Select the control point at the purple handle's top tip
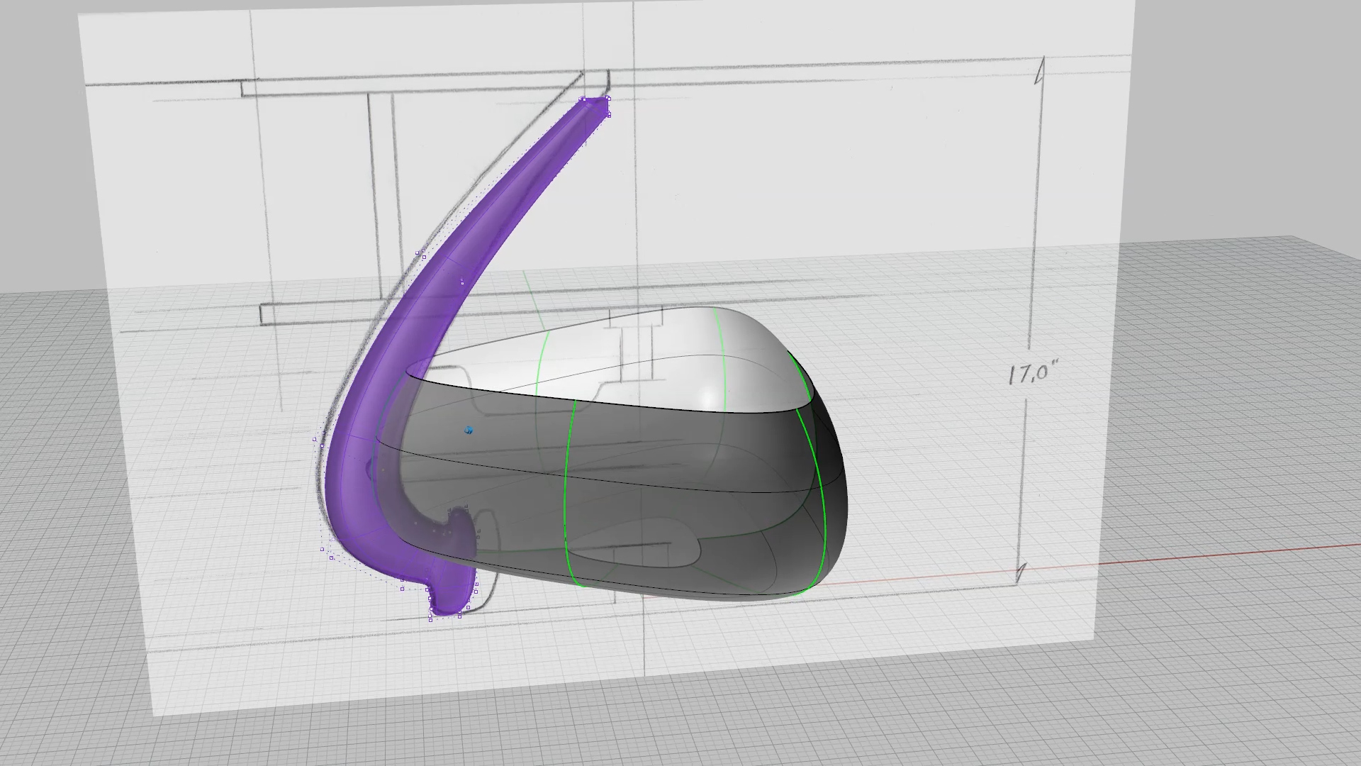Viewport: 1361px width, 766px height. tap(608, 97)
